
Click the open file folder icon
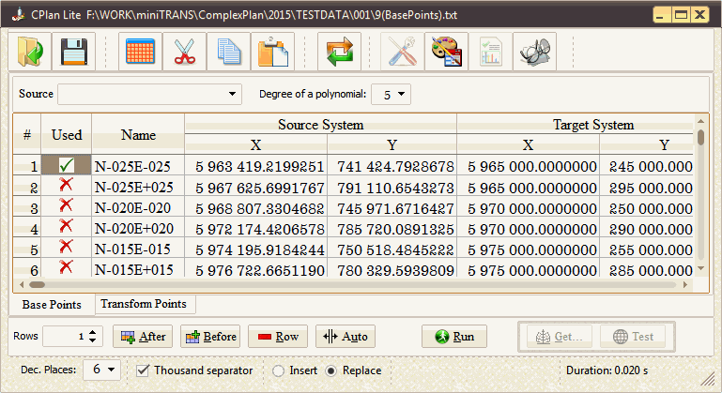pos(30,53)
